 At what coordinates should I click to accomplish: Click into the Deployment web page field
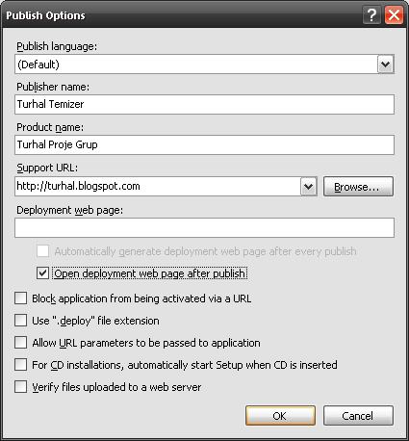[x=204, y=227]
